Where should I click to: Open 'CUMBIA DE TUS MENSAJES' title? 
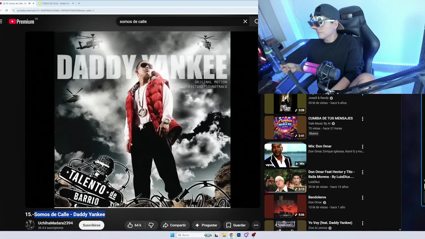(x=330, y=118)
